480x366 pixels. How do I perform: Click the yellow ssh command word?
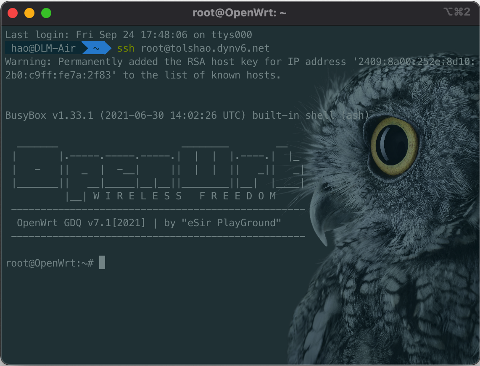point(126,48)
